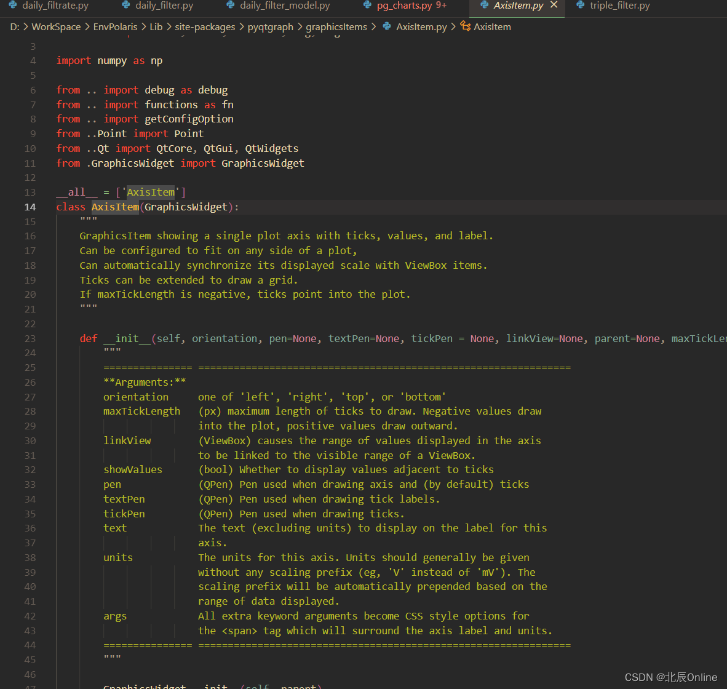The image size is (727, 689).
Task: Click the AxisItem.py breadcrumb file name
Action: (421, 27)
